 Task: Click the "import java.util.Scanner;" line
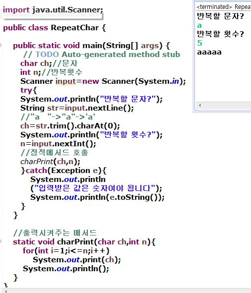[53, 10]
